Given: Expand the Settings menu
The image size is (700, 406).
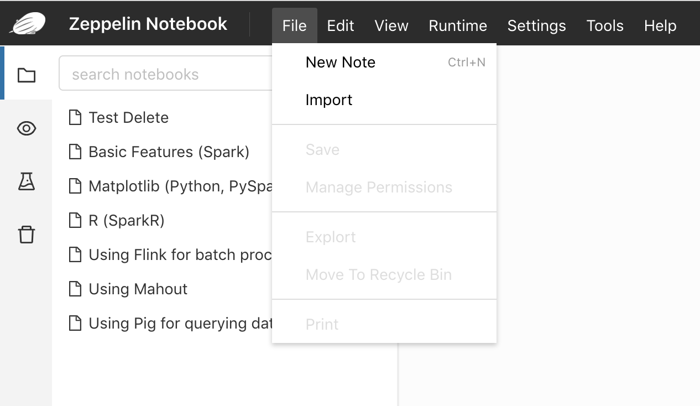Looking at the screenshot, I should 536,25.
